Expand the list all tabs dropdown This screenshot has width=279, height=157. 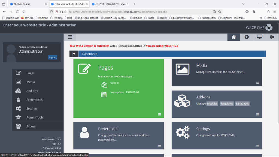(243, 4)
